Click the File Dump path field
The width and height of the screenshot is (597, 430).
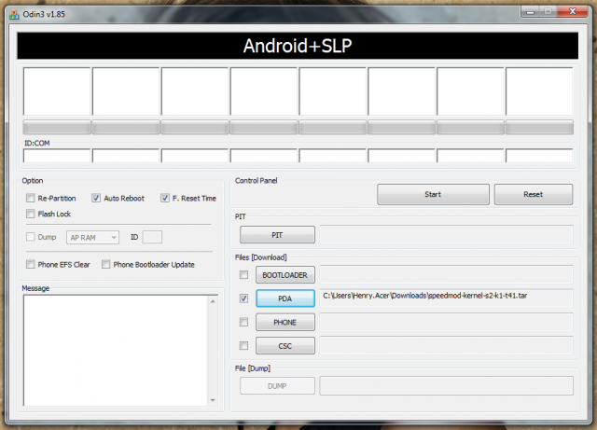pyautogui.click(x=446, y=386)
